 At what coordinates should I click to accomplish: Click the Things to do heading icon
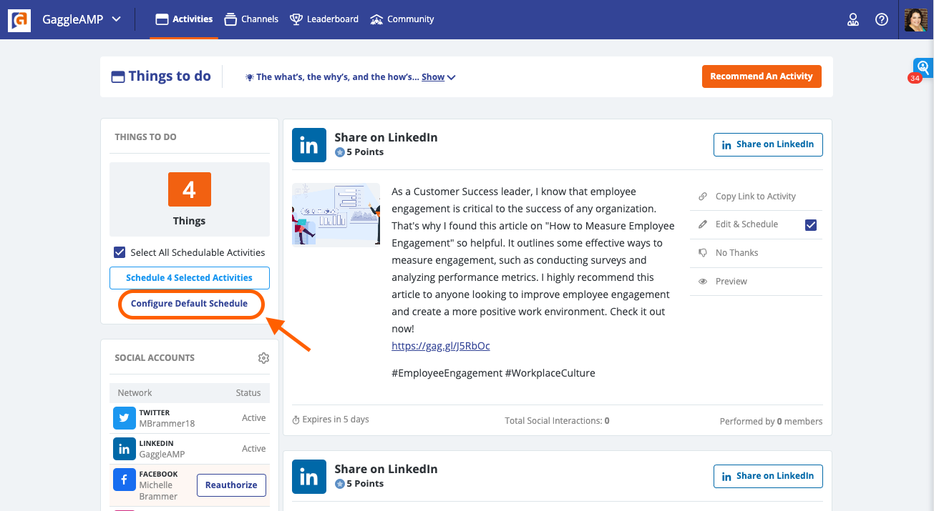pos(118,77)
